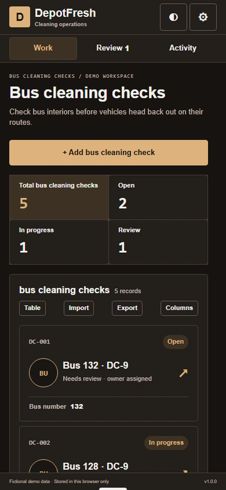Open the Review tab
Image resolution: width=226 pixels, height=490 pixels.
coord(113,48)
